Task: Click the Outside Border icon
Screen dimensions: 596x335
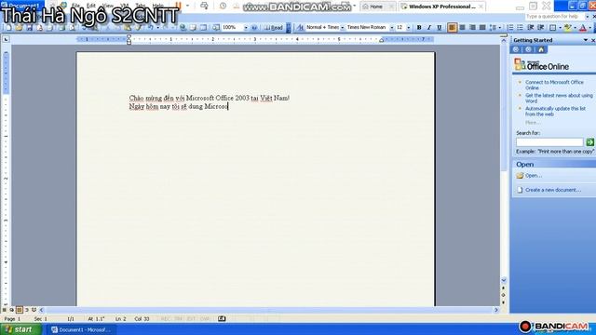Action: point(553,28)
